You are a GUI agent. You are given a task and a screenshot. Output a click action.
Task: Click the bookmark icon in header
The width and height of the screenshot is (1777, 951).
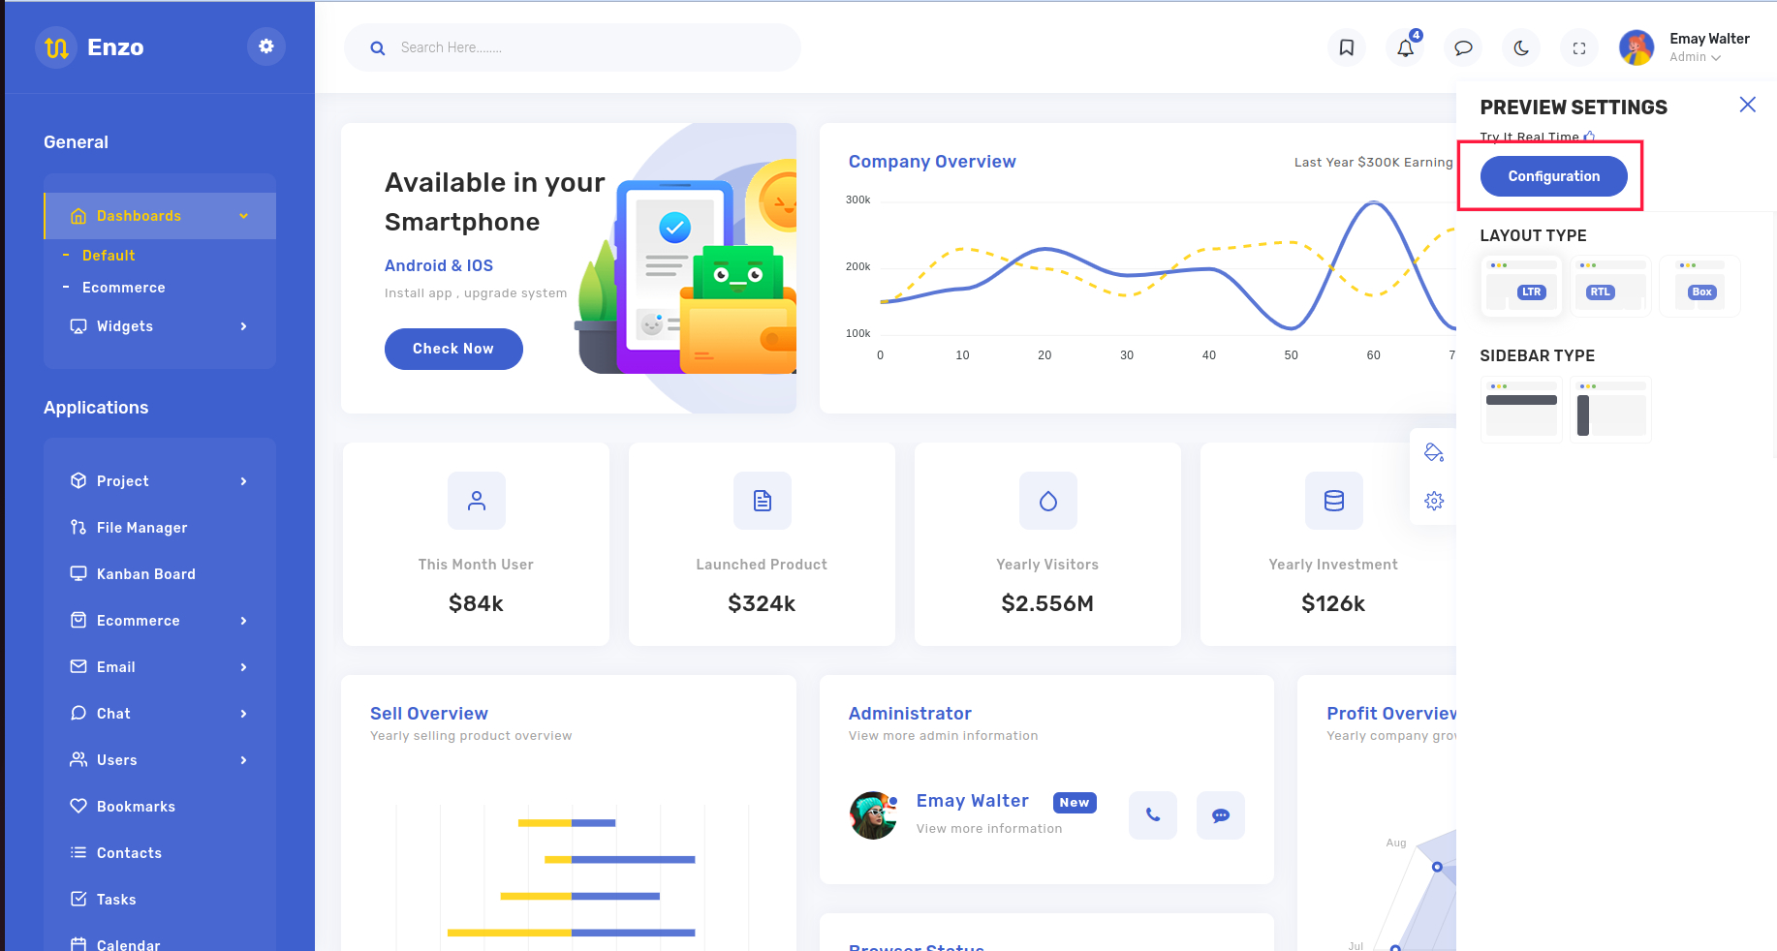pos(1346,47)
